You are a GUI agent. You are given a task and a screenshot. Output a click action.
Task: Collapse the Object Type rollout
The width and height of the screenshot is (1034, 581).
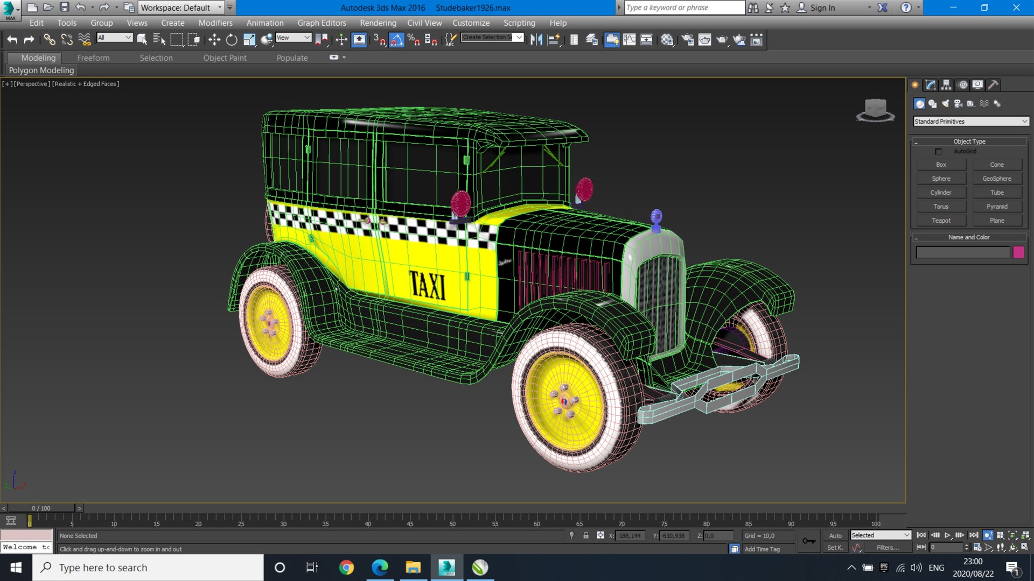(x=969, y=141)
